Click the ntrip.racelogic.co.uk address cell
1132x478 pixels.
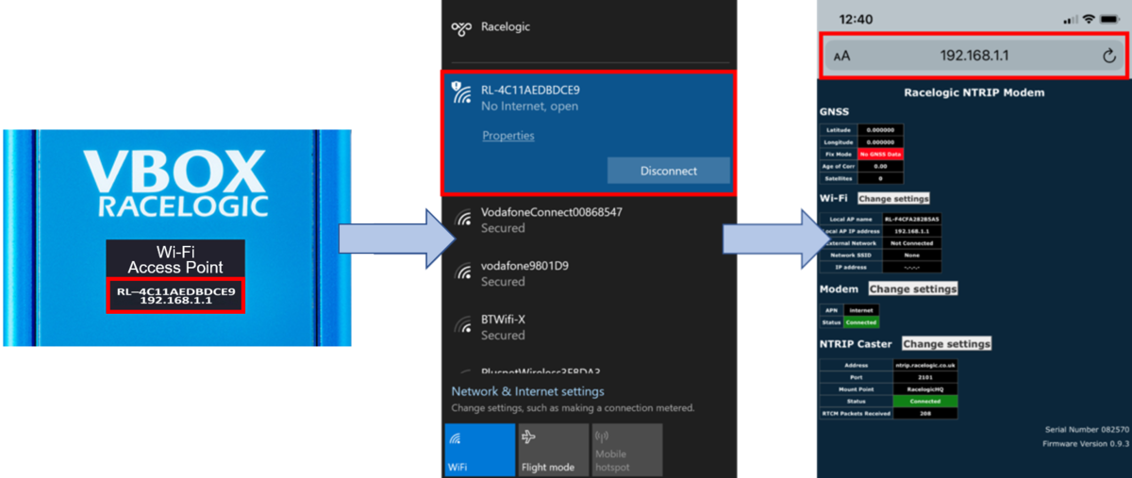tap(925, 364)
